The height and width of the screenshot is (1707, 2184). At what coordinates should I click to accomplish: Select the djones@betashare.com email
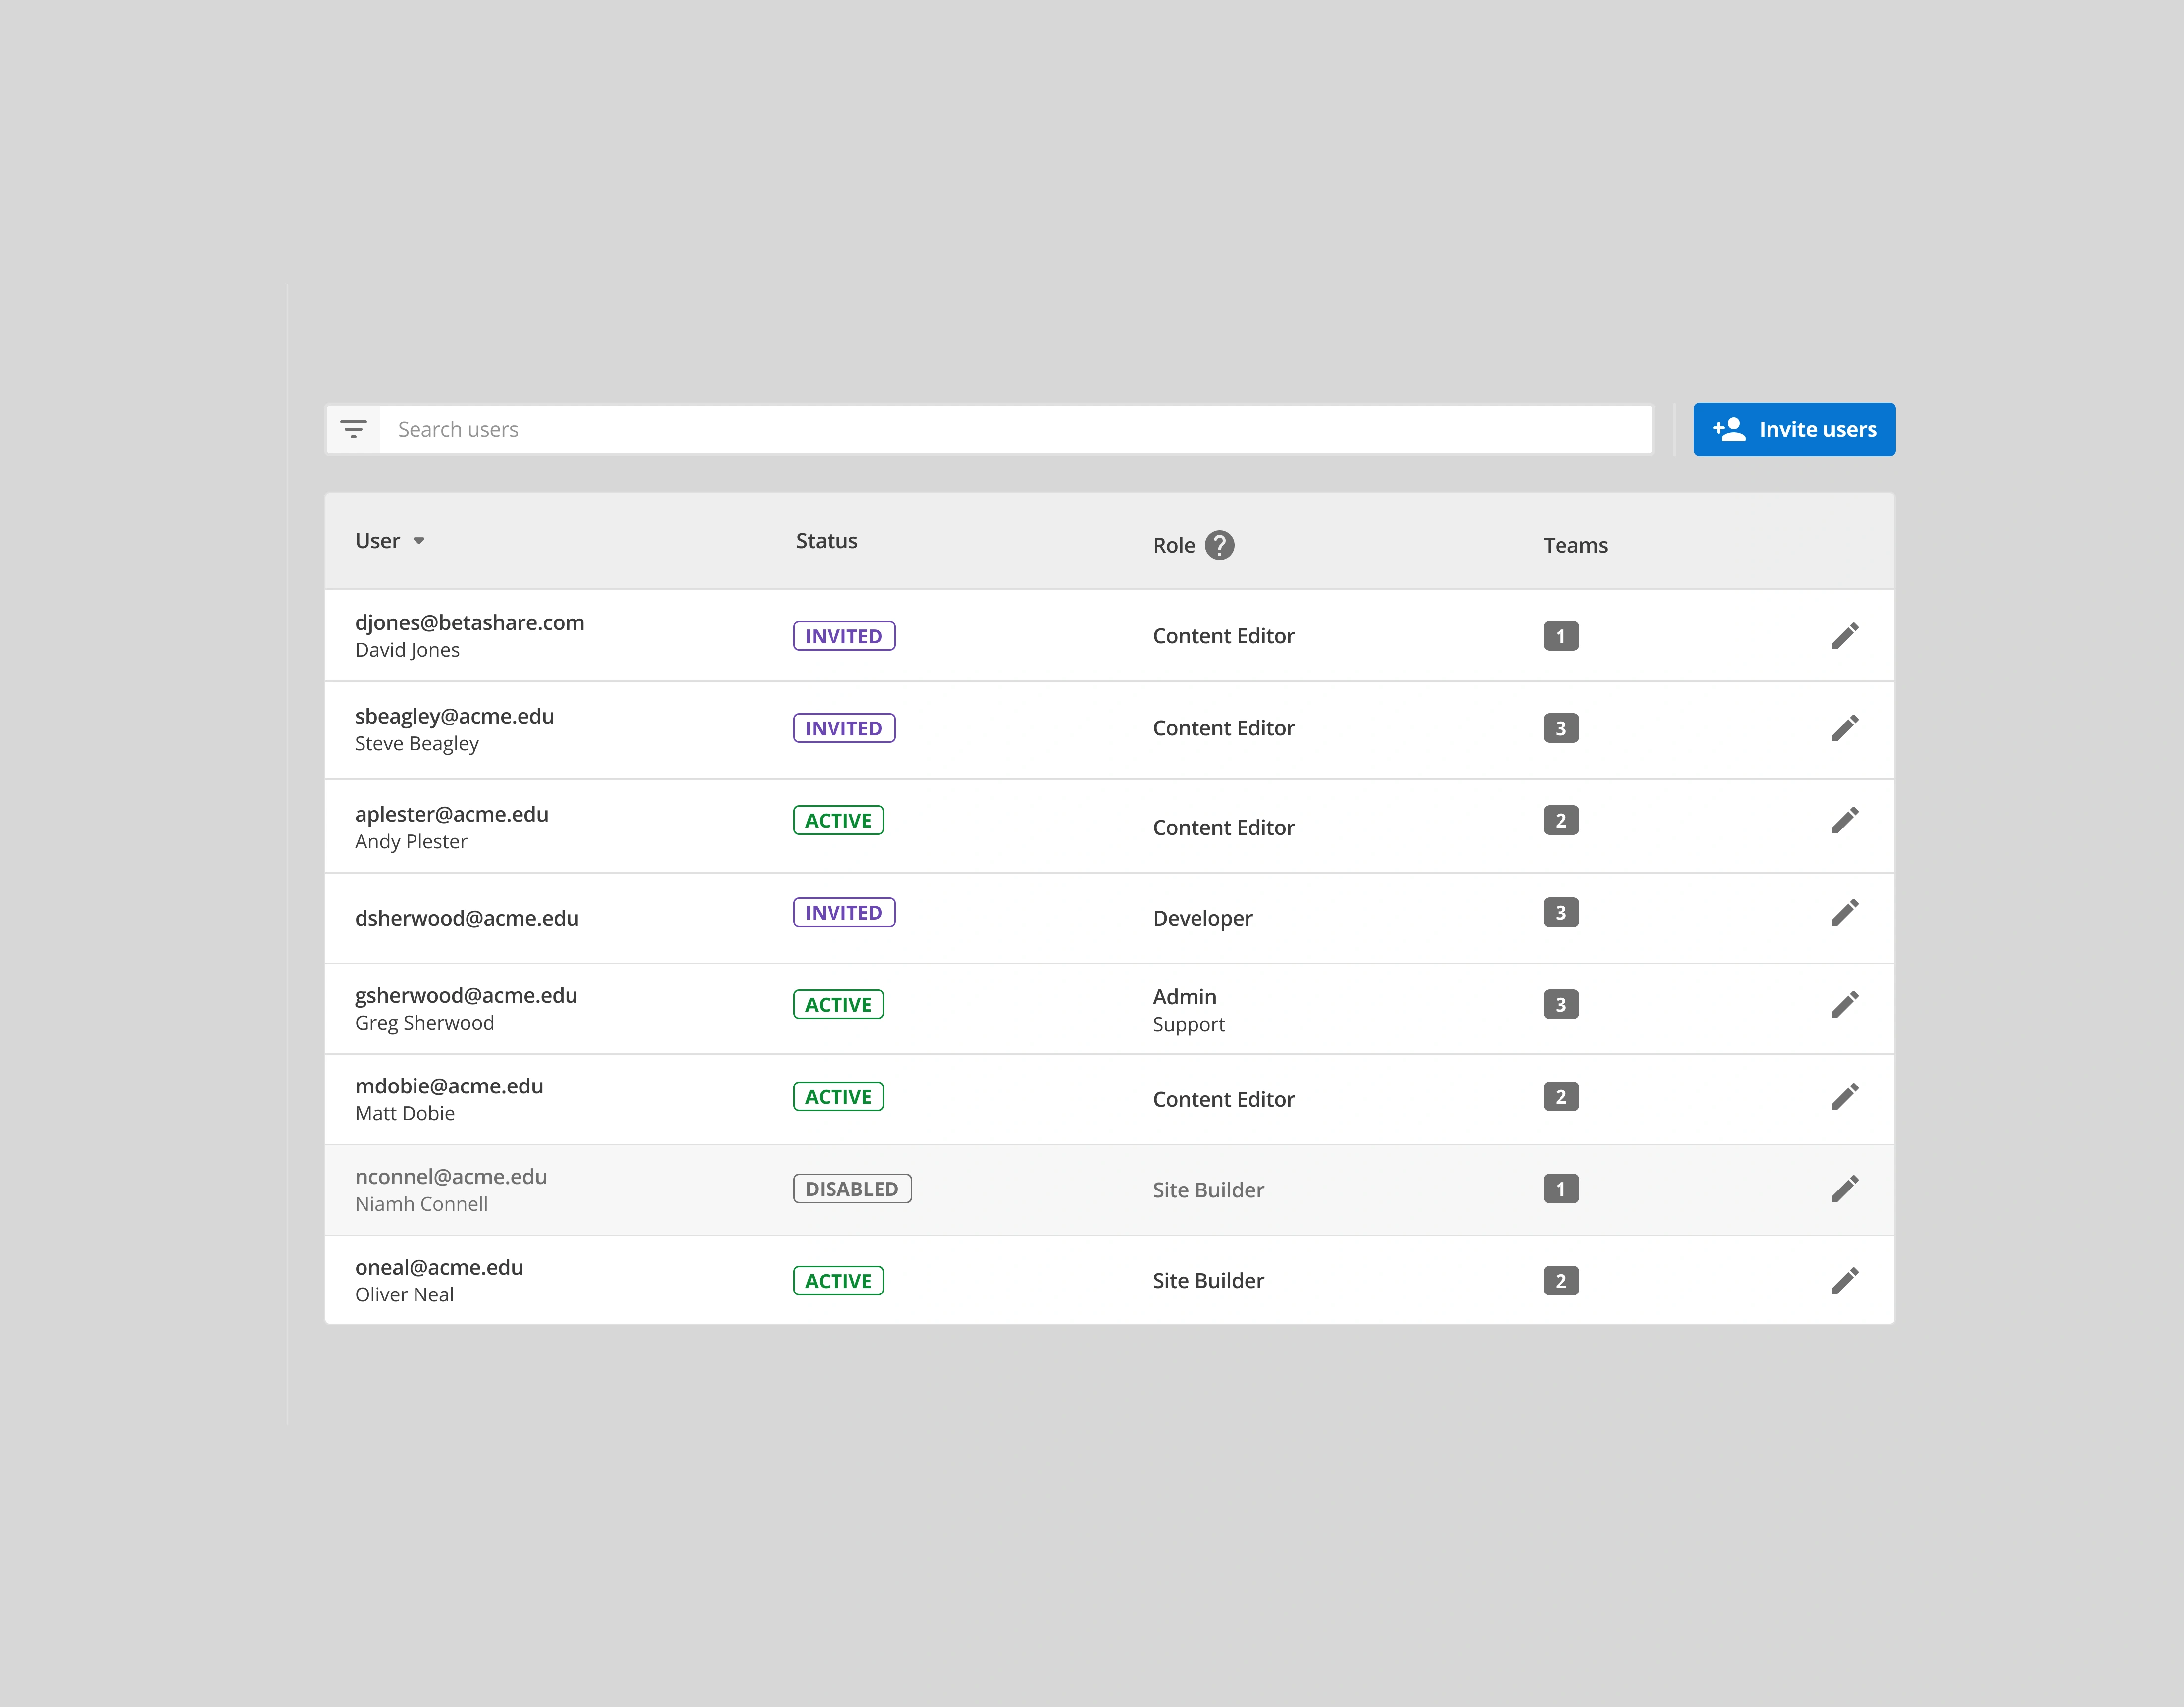(470, 623)
